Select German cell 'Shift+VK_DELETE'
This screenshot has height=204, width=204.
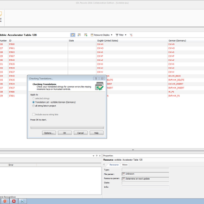(186, 80)
